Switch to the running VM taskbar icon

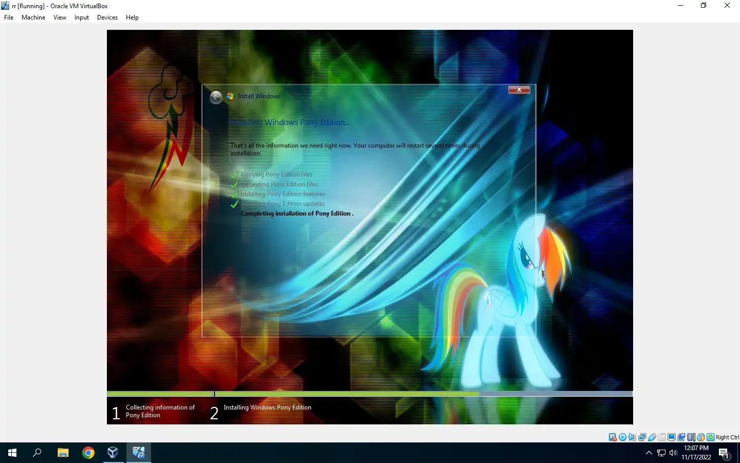[139, 453]
